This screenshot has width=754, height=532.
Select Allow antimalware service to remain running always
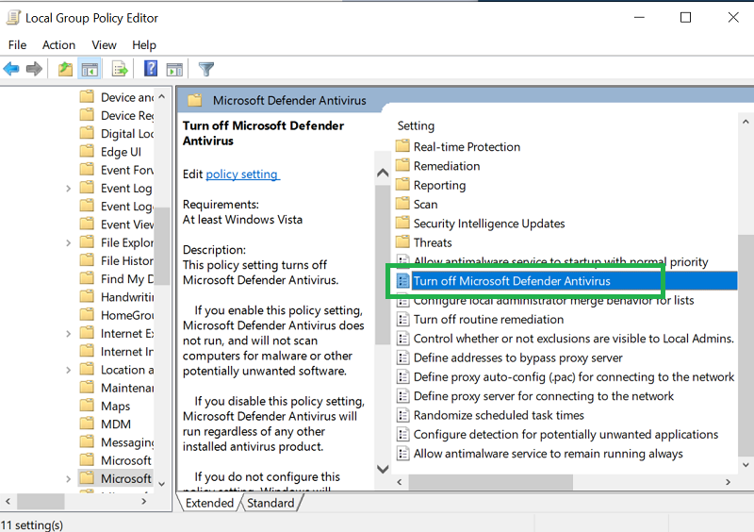[548, 454]
